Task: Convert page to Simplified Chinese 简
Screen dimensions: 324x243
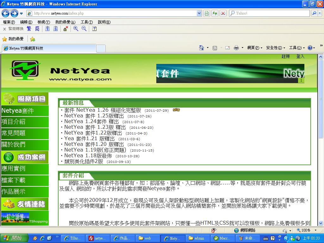Action: tap(37, 29)
